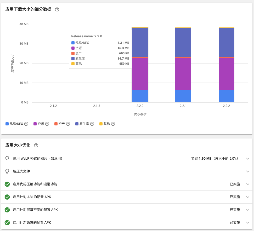Toggle the 代码/DEX legend color swatch

(7, 124)
